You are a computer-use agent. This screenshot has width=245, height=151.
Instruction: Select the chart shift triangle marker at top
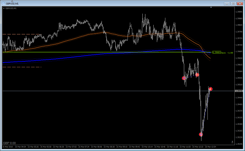click(x=211, y=7)
